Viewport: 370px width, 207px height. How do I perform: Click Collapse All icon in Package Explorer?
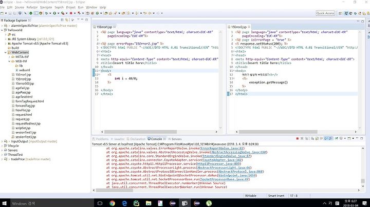pyautogui.click(x=62, y=20)
